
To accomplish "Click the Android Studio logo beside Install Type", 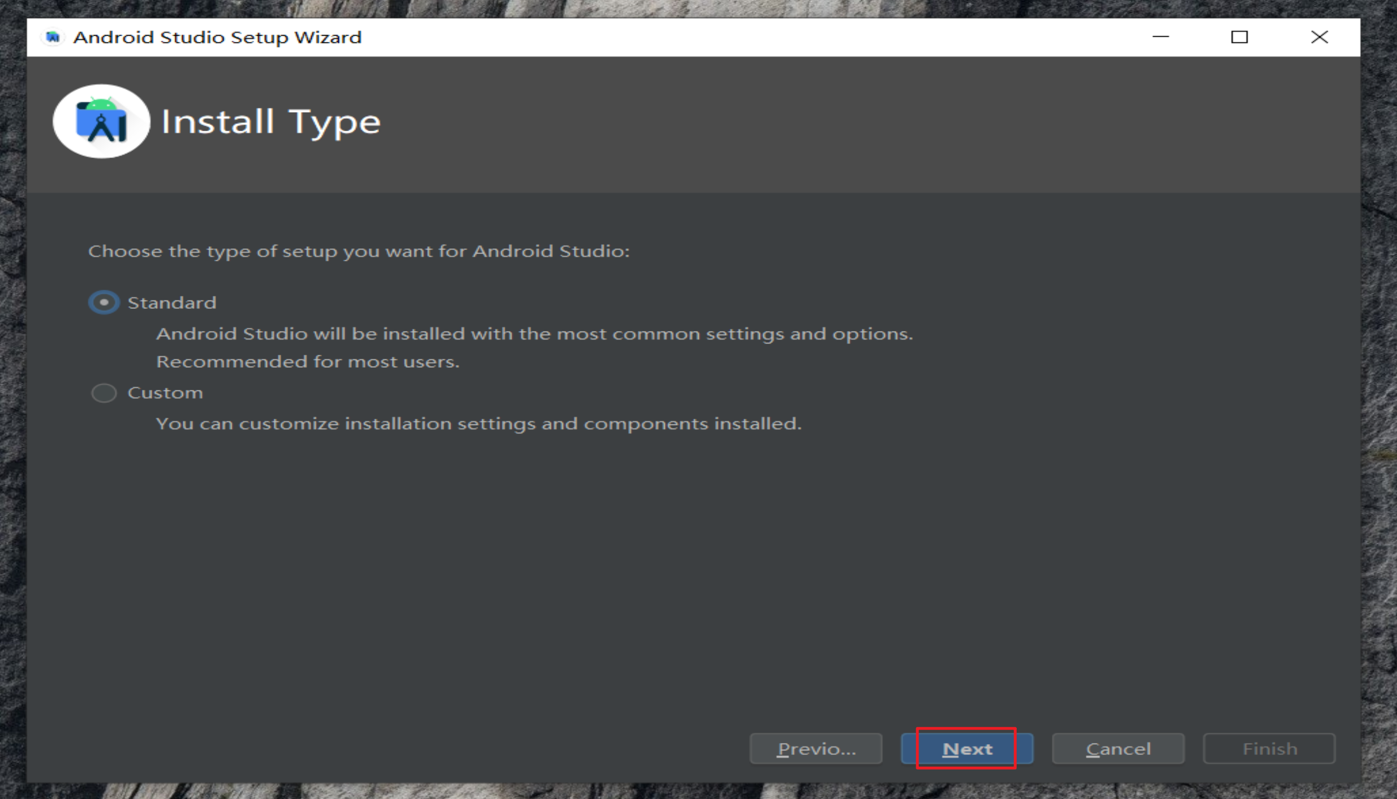I will (101, 121).
